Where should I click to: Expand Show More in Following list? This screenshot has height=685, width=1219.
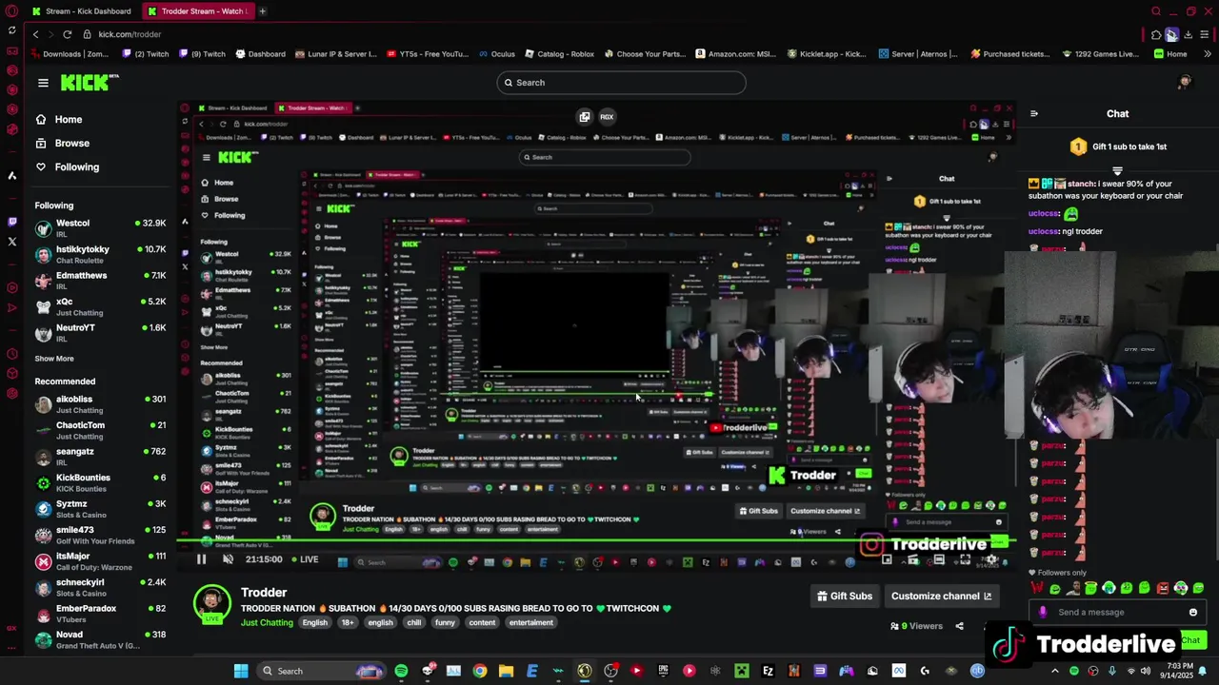click(x=54, y=359)
